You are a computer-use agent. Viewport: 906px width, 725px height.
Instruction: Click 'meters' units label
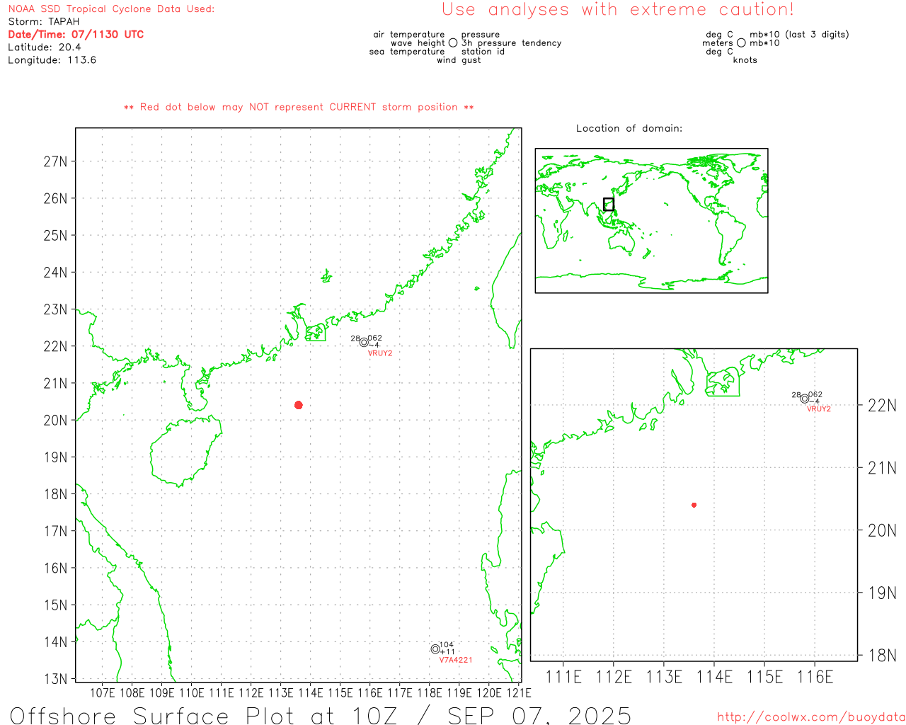click(718, 43)
